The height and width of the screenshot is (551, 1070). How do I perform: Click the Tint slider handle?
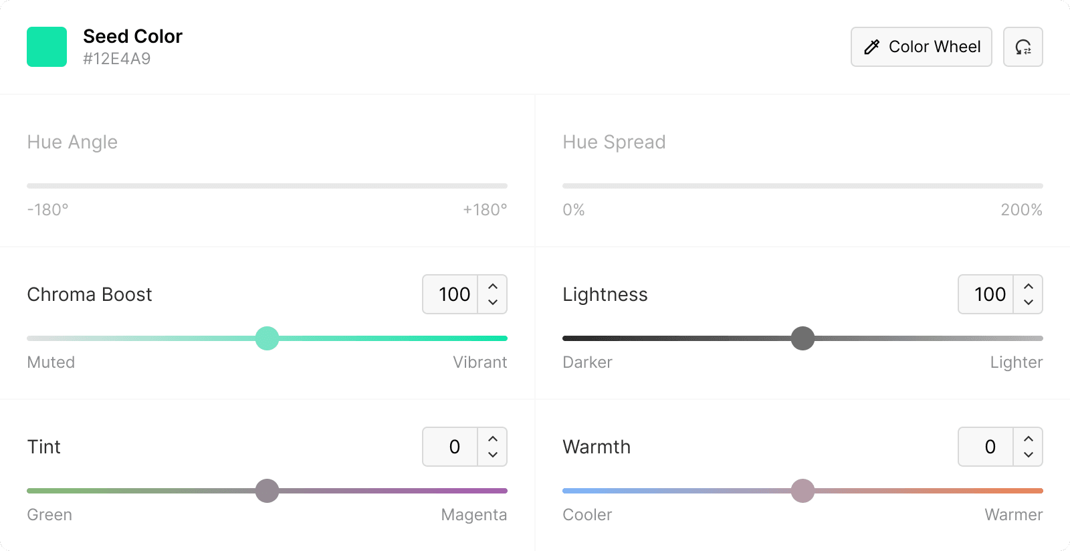click(x=267, y=491)
